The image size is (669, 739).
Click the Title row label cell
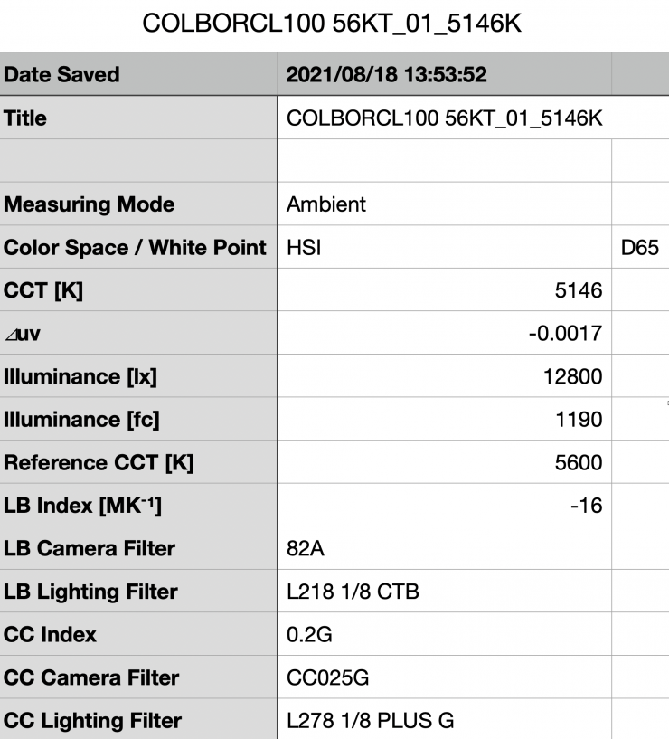[137, 118]
